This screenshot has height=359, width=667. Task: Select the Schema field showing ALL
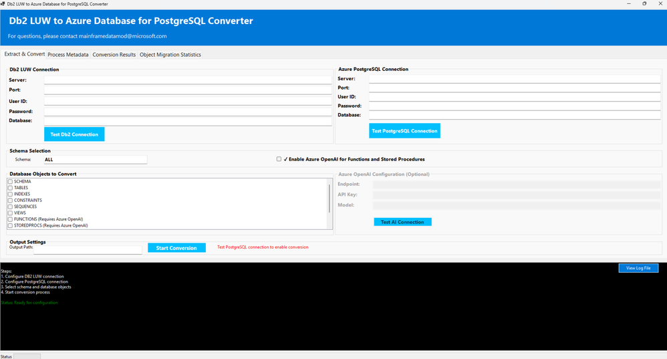click(x=96, y=160)
